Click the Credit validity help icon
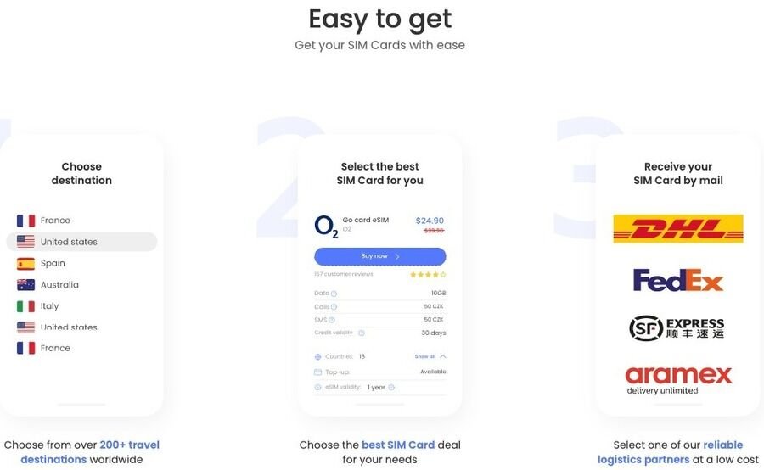The width and height of the screenshot is (764, 470). click(362, 333)
